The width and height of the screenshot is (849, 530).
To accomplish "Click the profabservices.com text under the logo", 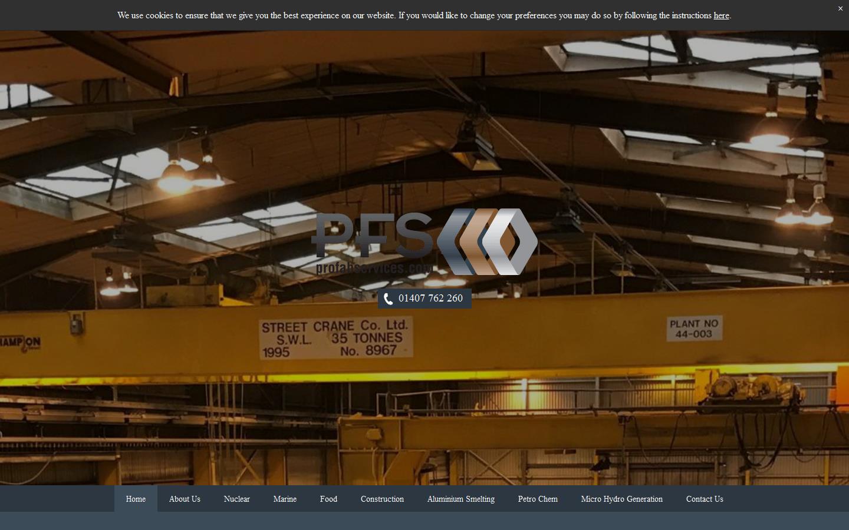I will click(373, 269).
